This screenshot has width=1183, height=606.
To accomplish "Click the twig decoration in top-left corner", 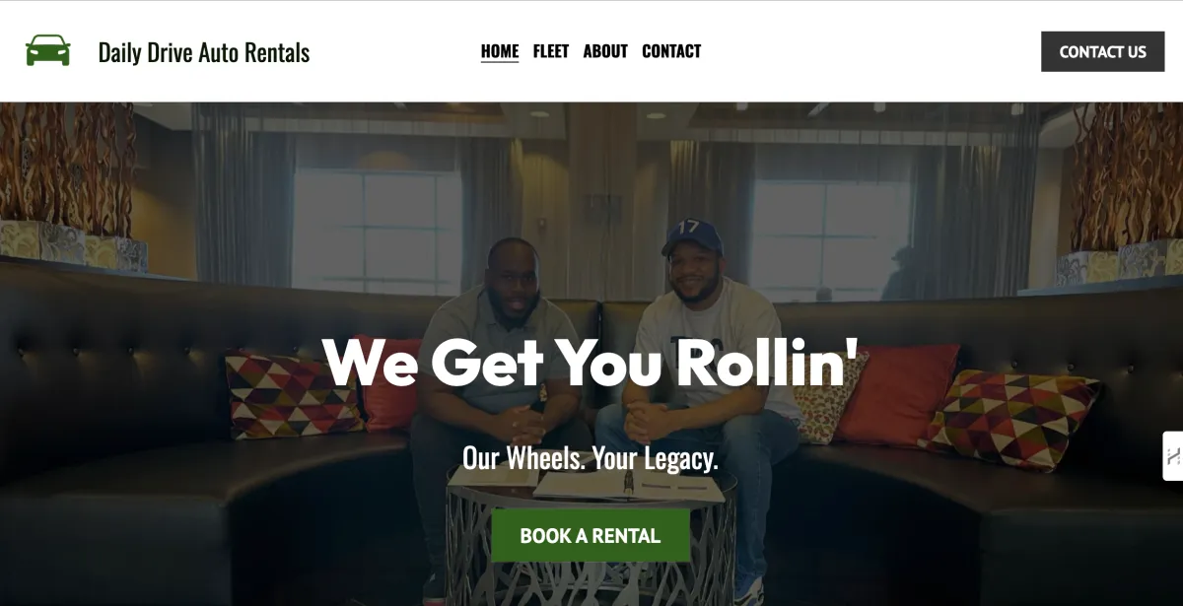I will click(67, 163).
